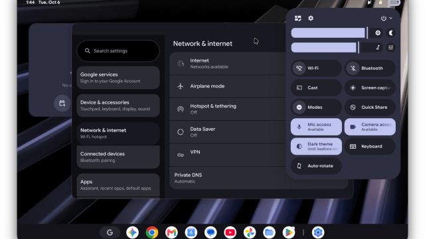Viewport: 425px width, 239px height.
Task: Open the Quick Share tile
Action: [370, 108]
